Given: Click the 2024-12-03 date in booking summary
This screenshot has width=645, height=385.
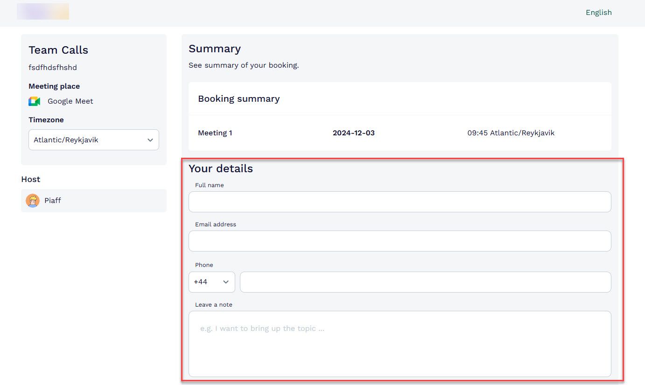Looking at the screenshot, I should coord(353,133).
